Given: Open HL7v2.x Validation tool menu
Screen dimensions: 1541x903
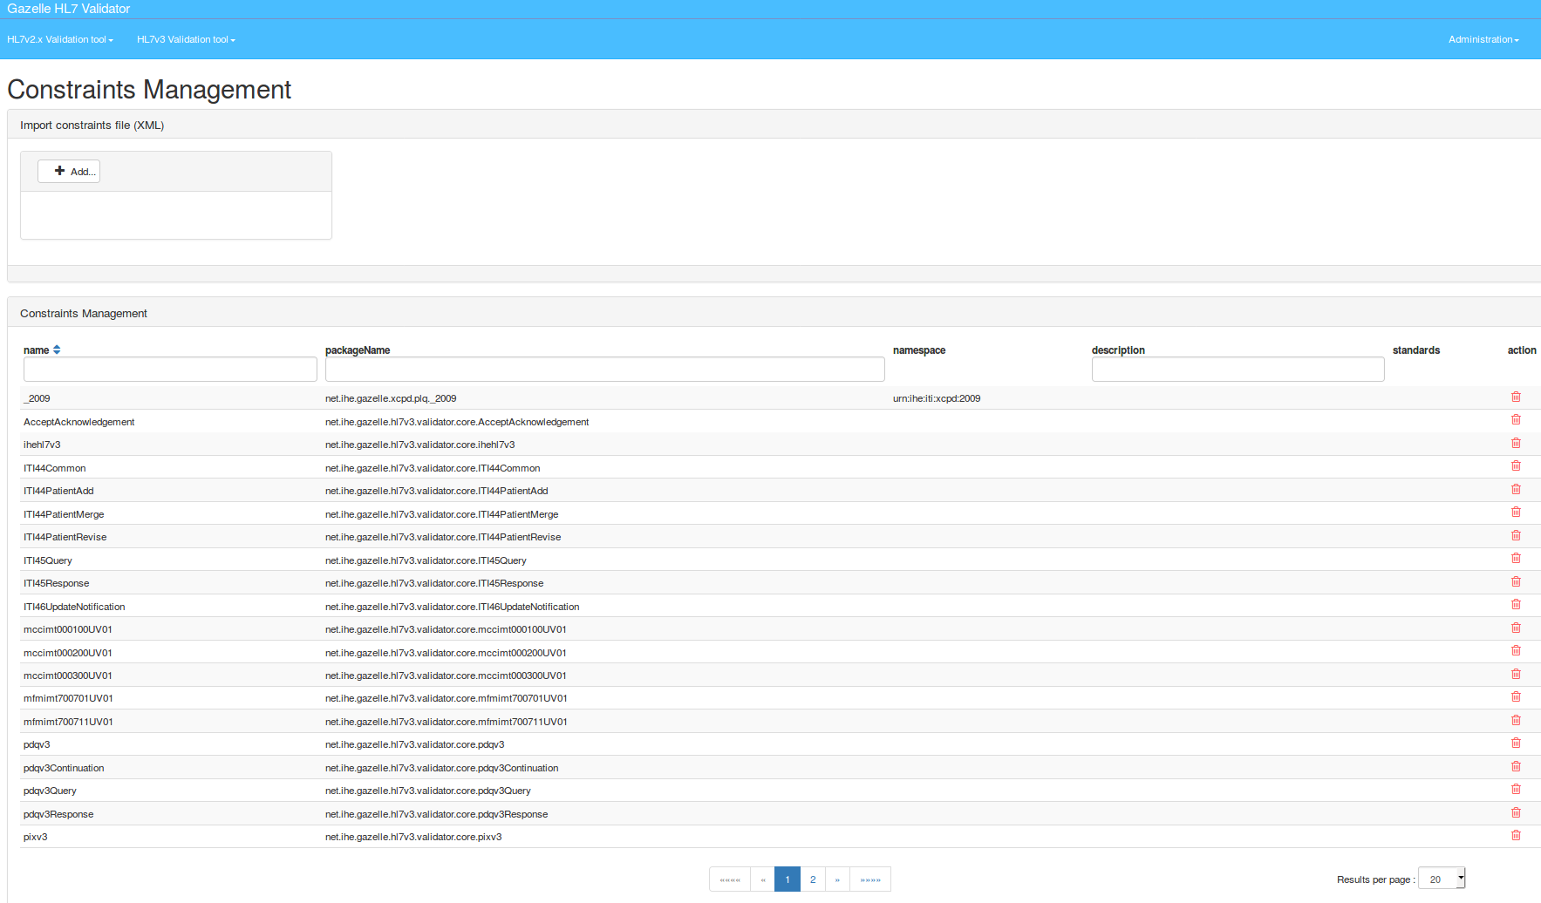Looking at the screenshot, I should 59,39.
